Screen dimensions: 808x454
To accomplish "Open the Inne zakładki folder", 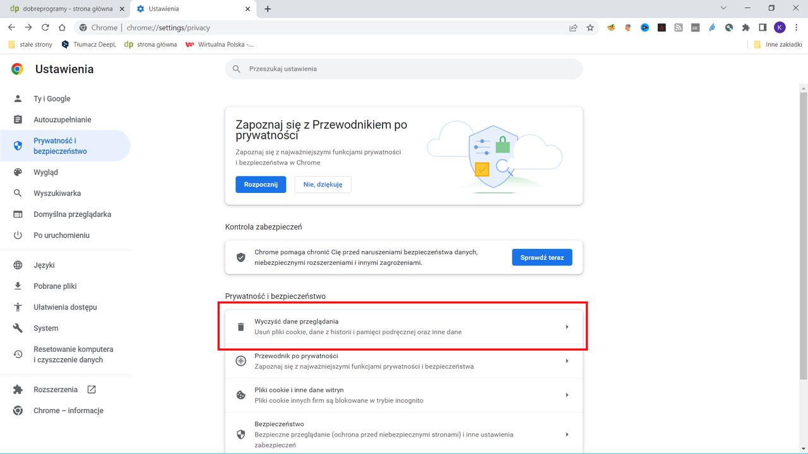I will (x=778, y=44).
